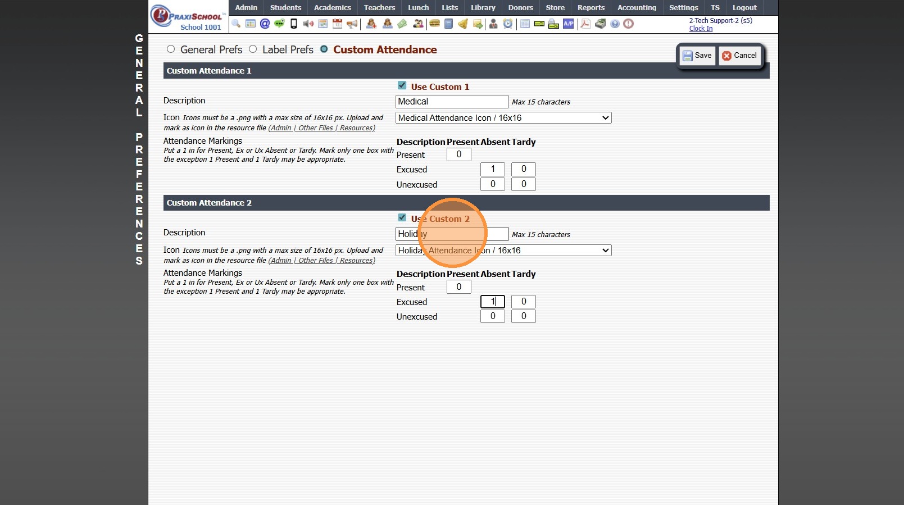The width and height of the screenshot is (904, 505).
Task: Click the blue book icon
Action: (x=448, y=24)
